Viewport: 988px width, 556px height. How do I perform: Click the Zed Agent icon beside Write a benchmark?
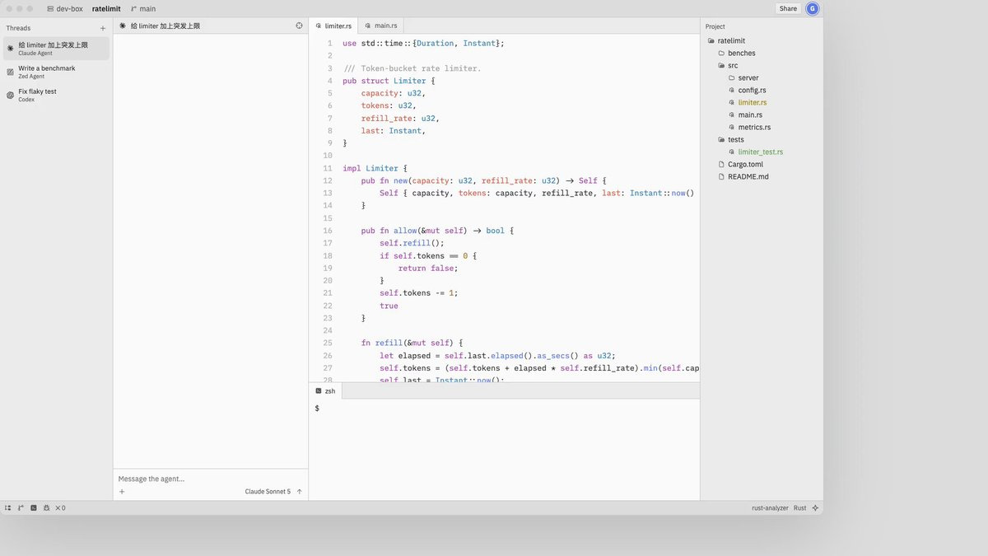tap(10, 72)
